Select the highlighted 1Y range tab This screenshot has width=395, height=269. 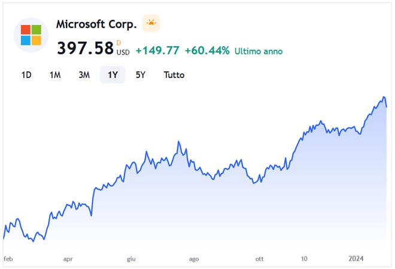[113, 75]
